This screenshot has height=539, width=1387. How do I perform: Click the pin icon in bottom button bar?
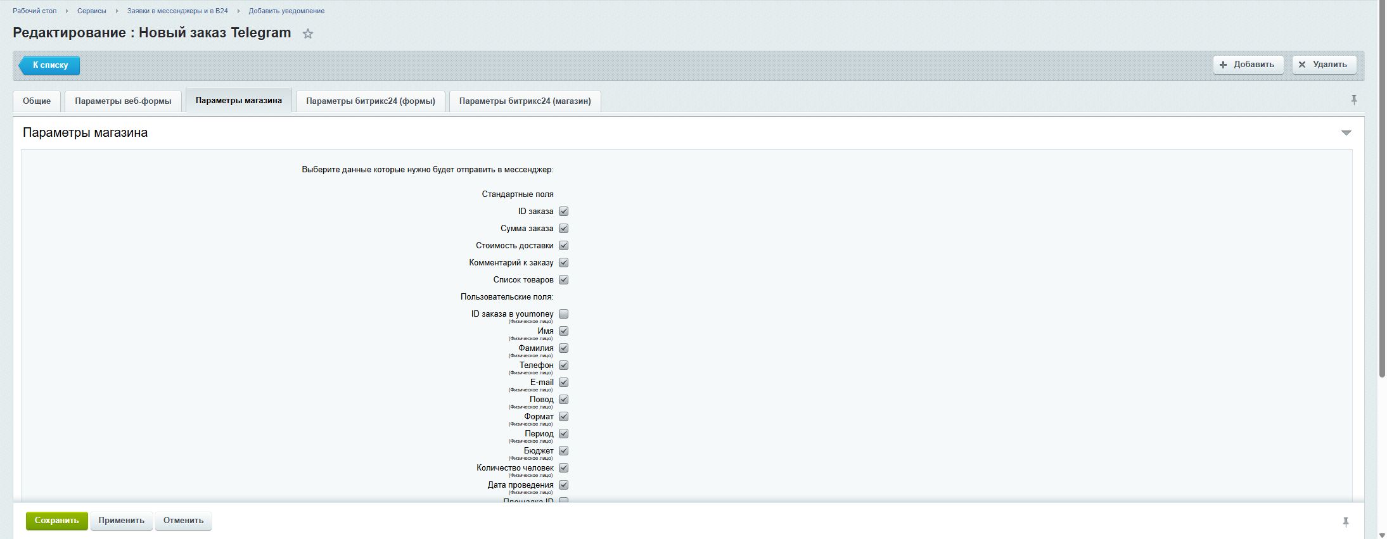coord(1345,522)
